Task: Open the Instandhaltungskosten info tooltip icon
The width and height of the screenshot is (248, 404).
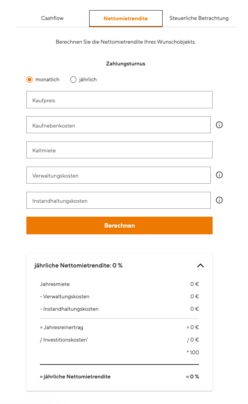Action: tap(219, 200)
